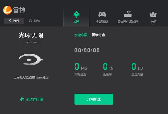Click the 光环:无限 game title

click(31, 36)
